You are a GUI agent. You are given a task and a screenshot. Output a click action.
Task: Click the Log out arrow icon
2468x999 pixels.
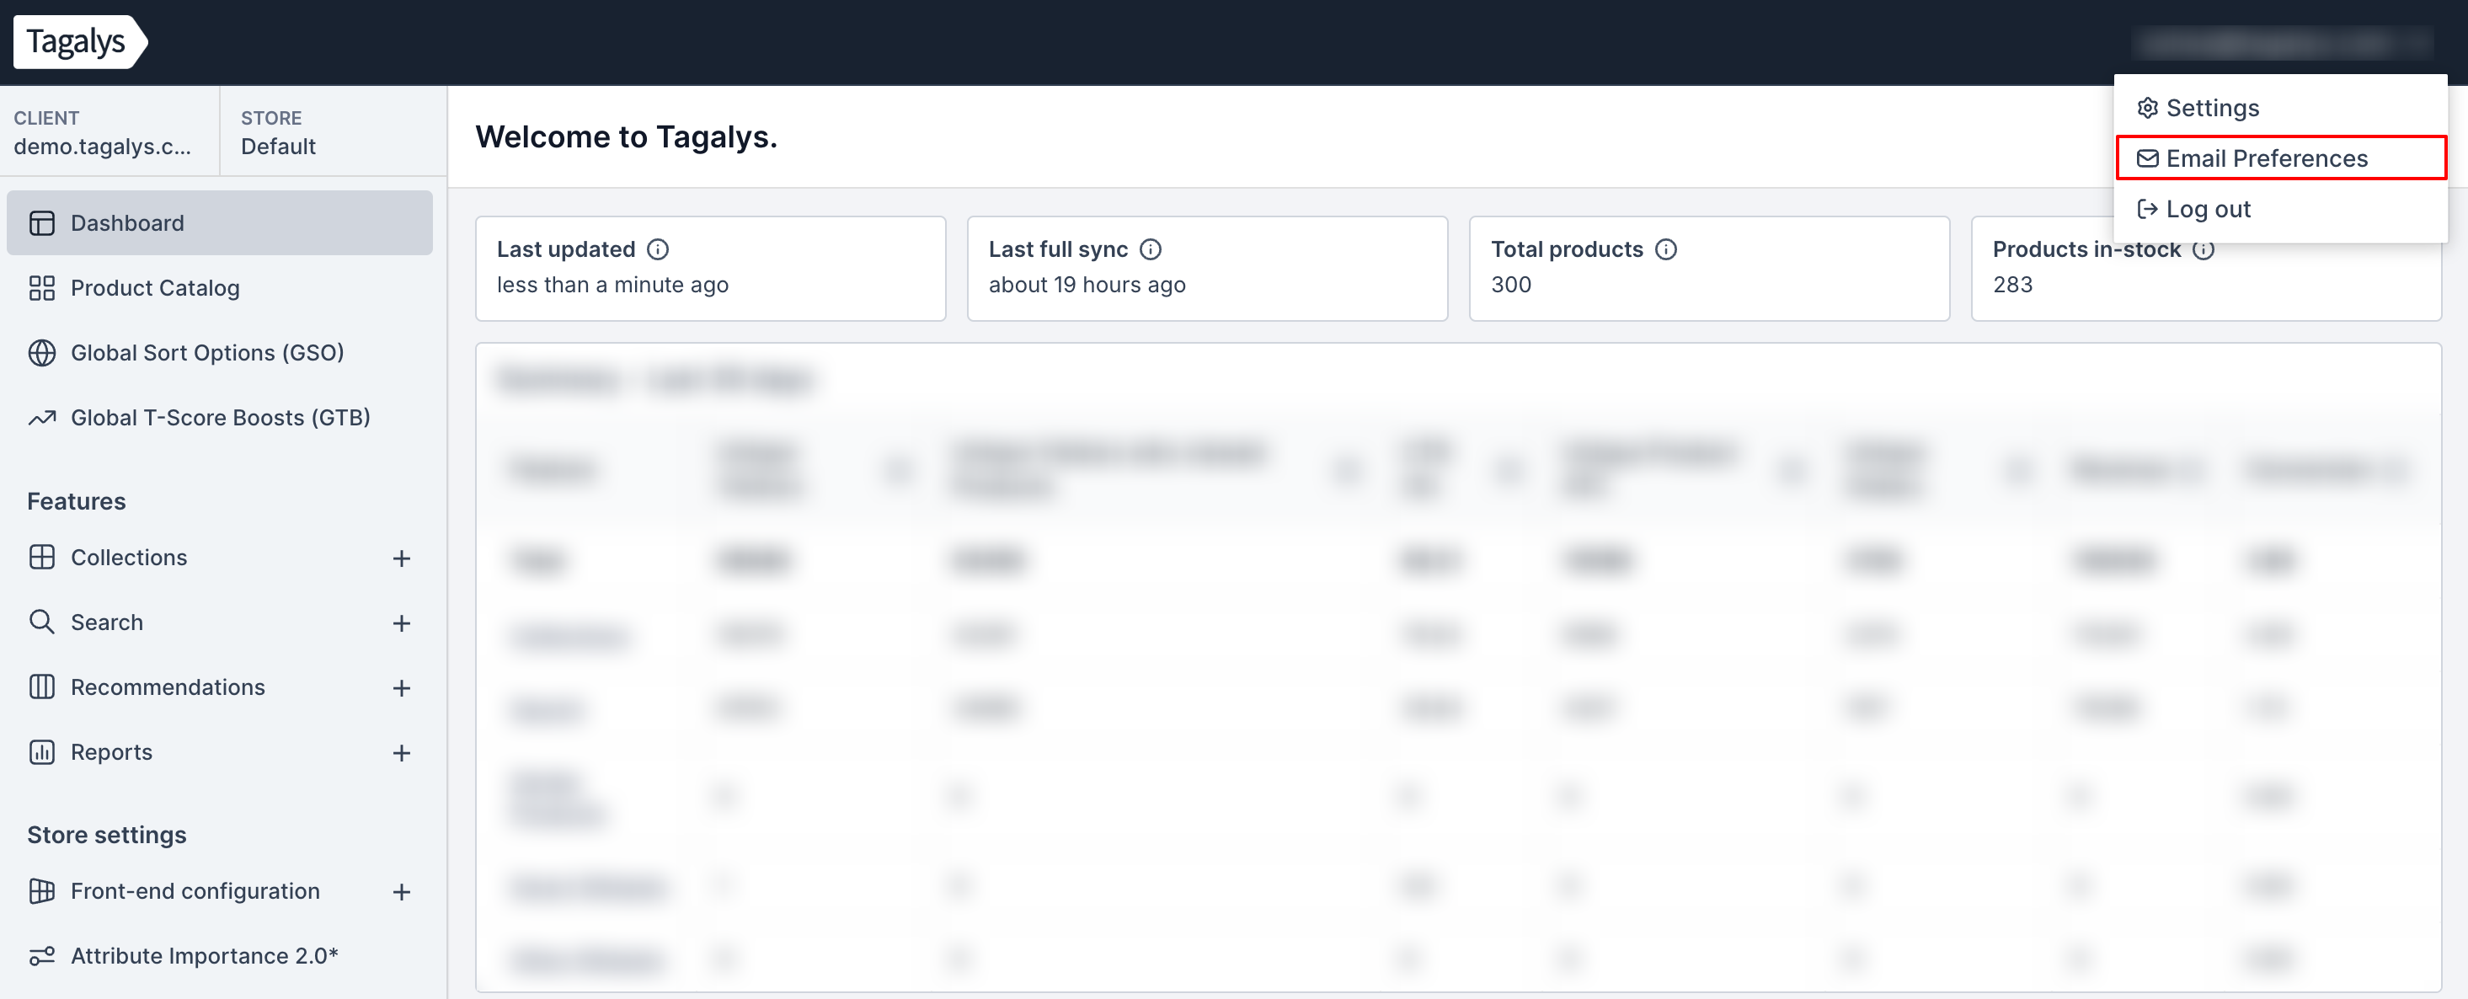2147,209
